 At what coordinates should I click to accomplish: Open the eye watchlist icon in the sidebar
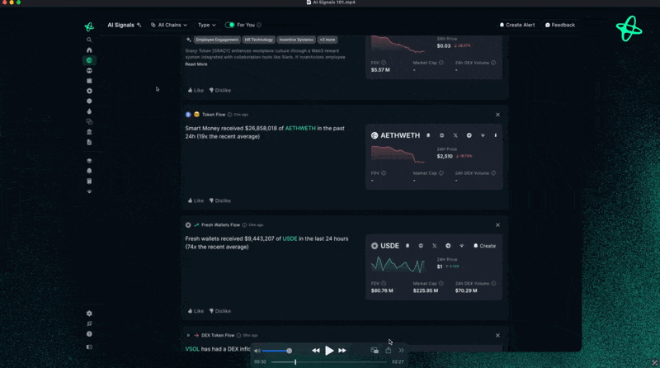[89, 191]
